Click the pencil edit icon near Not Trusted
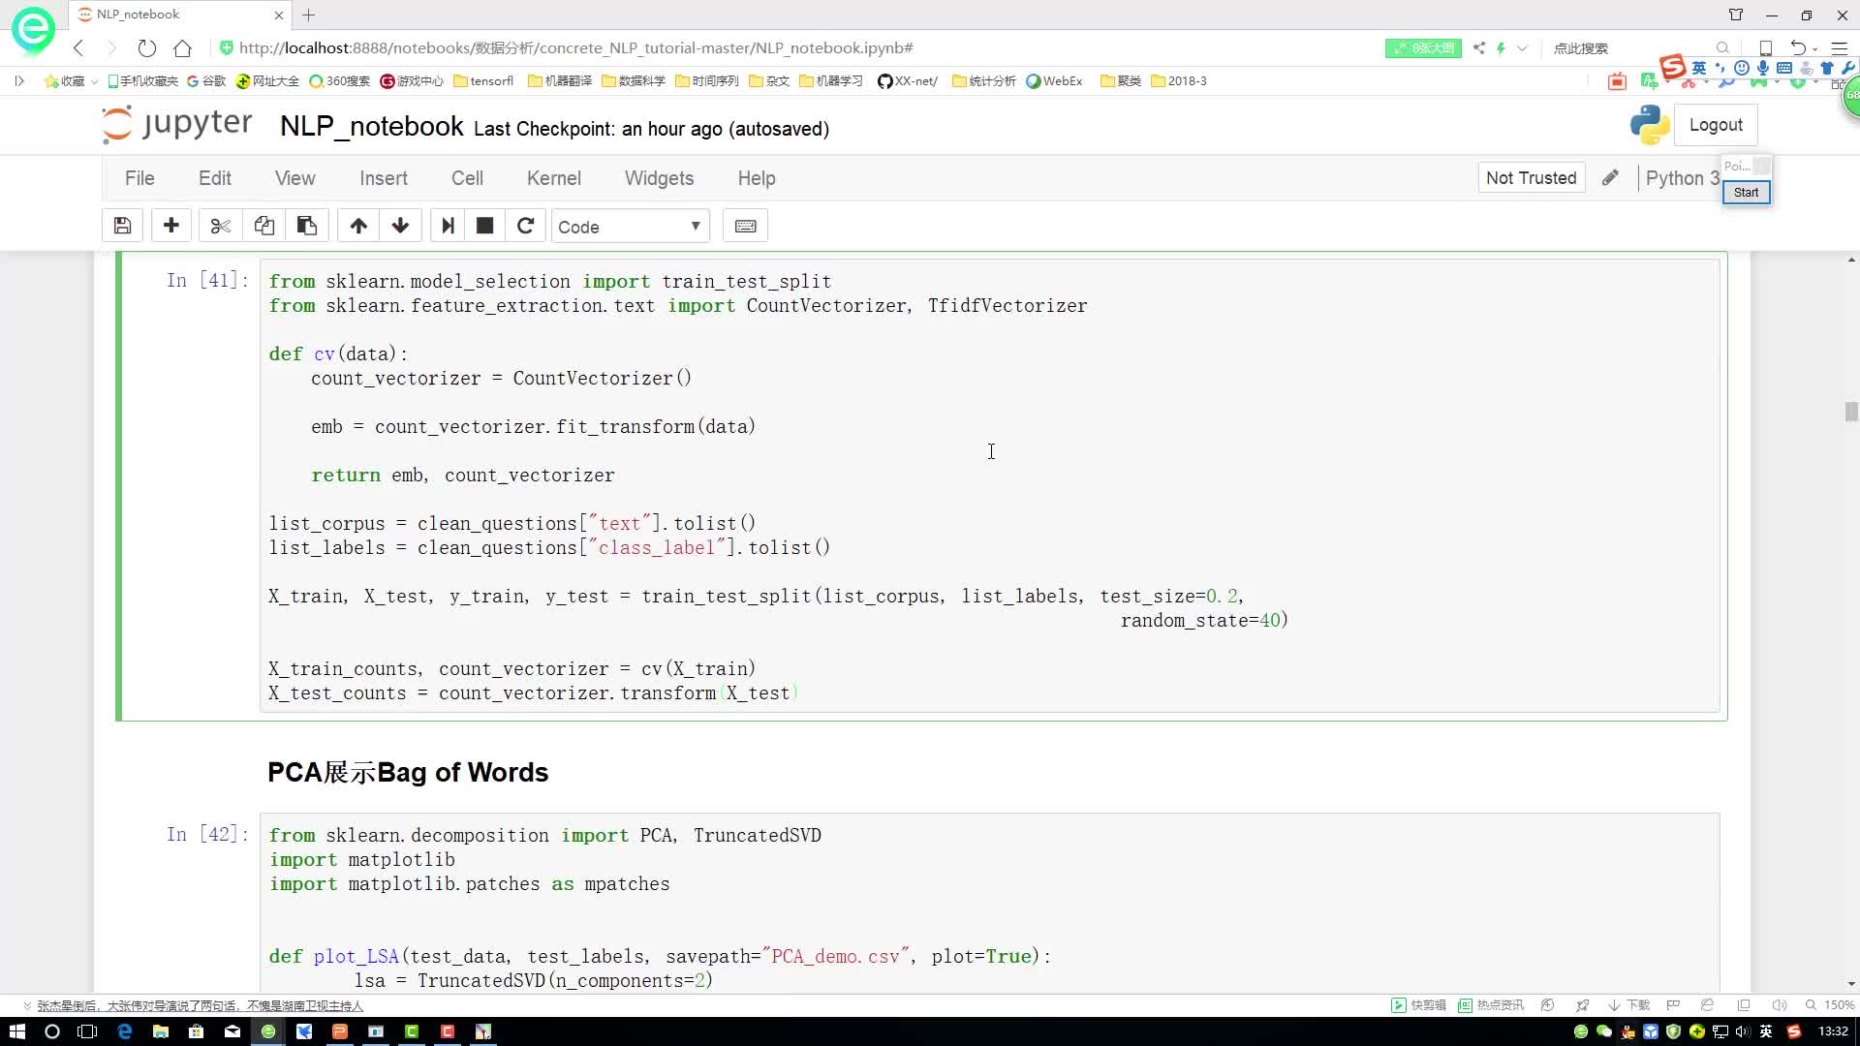Viewport: 1860px width, 1046px height. coord(1610,178)
